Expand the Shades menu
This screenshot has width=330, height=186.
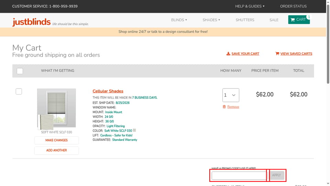(x=211, y=20)
